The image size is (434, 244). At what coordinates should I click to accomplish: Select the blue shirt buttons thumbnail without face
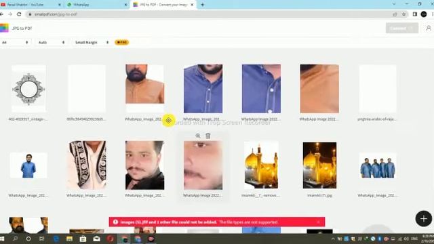tap(261, 89)
